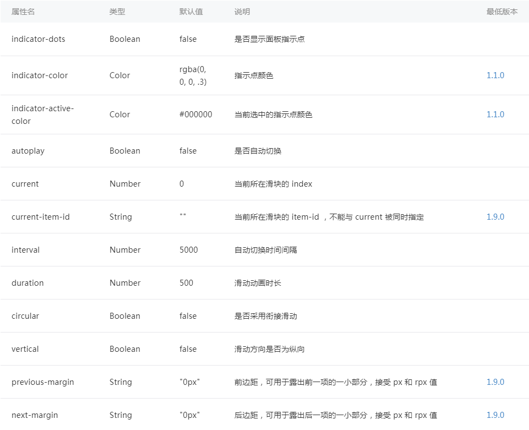Click the false default in vertical row
Image resolution: width=529 pixels, height=430 pixels.
pyautogui.click(x=188, y=349)
